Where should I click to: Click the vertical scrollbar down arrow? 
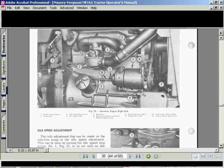click(221, 146)
